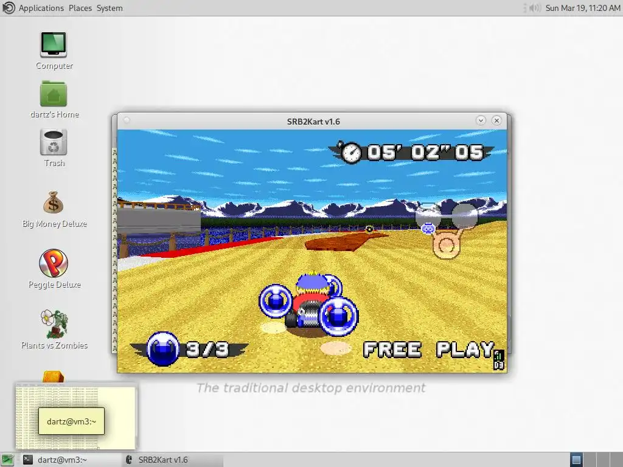This screenshot has height=467, width=623.
Task: Click the race timer reading 05' 02" 05
Action: click(x=425, y=153)
